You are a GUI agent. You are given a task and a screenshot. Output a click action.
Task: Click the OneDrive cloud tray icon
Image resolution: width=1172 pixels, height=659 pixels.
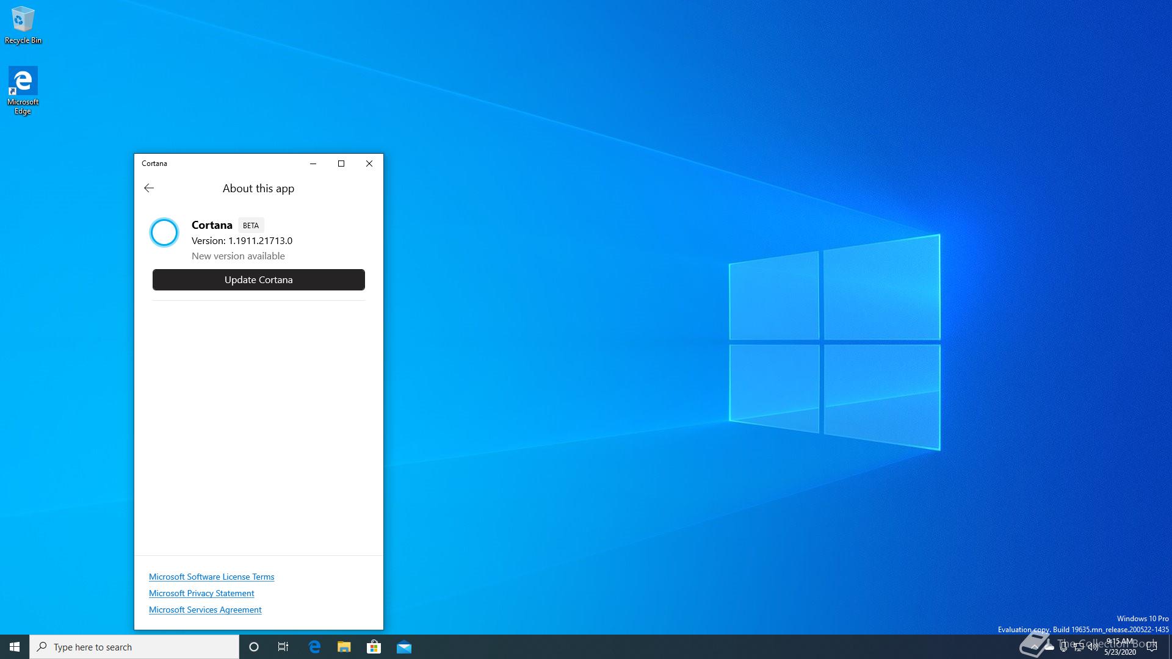tap(1049, 647)
